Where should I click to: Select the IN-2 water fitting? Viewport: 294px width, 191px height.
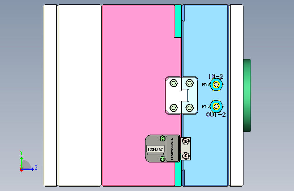pos(216,85)
